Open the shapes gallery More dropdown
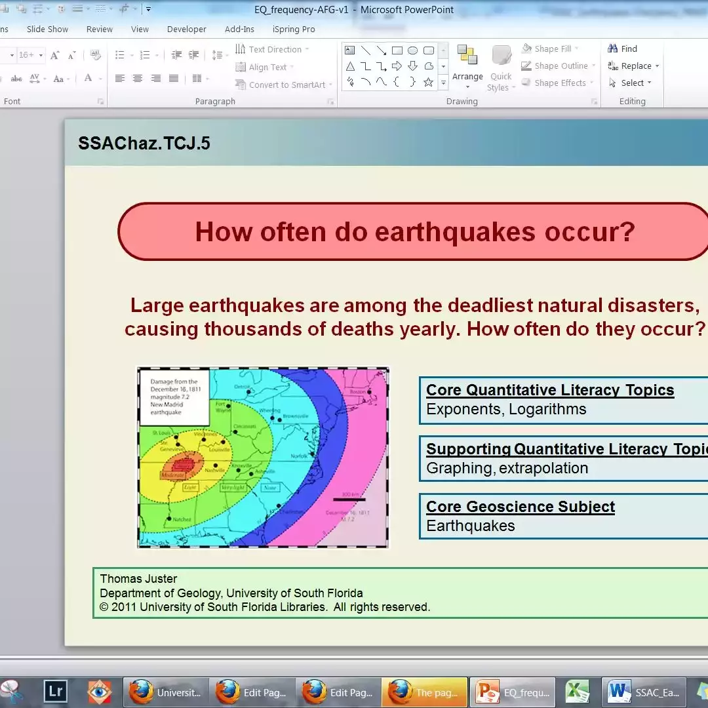Image resolution: width=708 pixels, height=708 pixels. point(443,83)
